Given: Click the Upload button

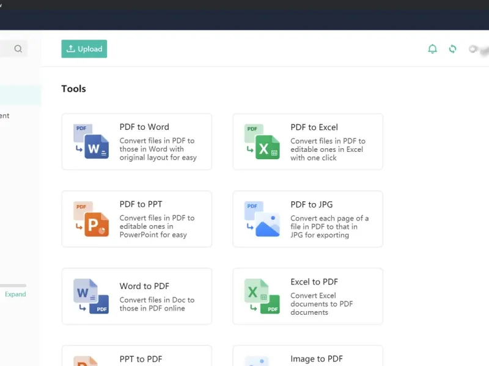Looking at the screenshot, I should pos(84,49).
